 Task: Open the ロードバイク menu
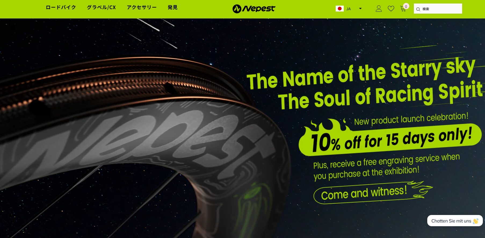click(x=61, y=7)
